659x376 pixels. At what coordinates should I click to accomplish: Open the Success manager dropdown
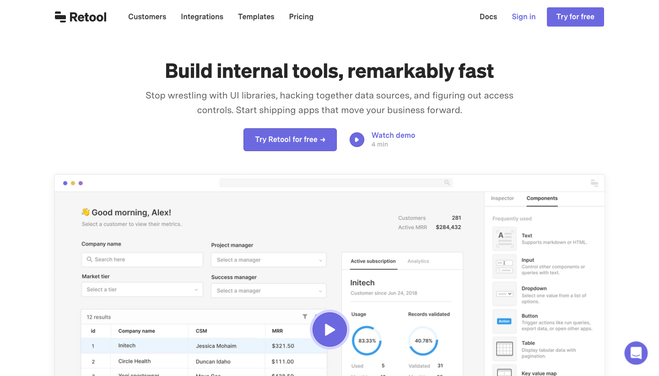(x=269, y=290)
